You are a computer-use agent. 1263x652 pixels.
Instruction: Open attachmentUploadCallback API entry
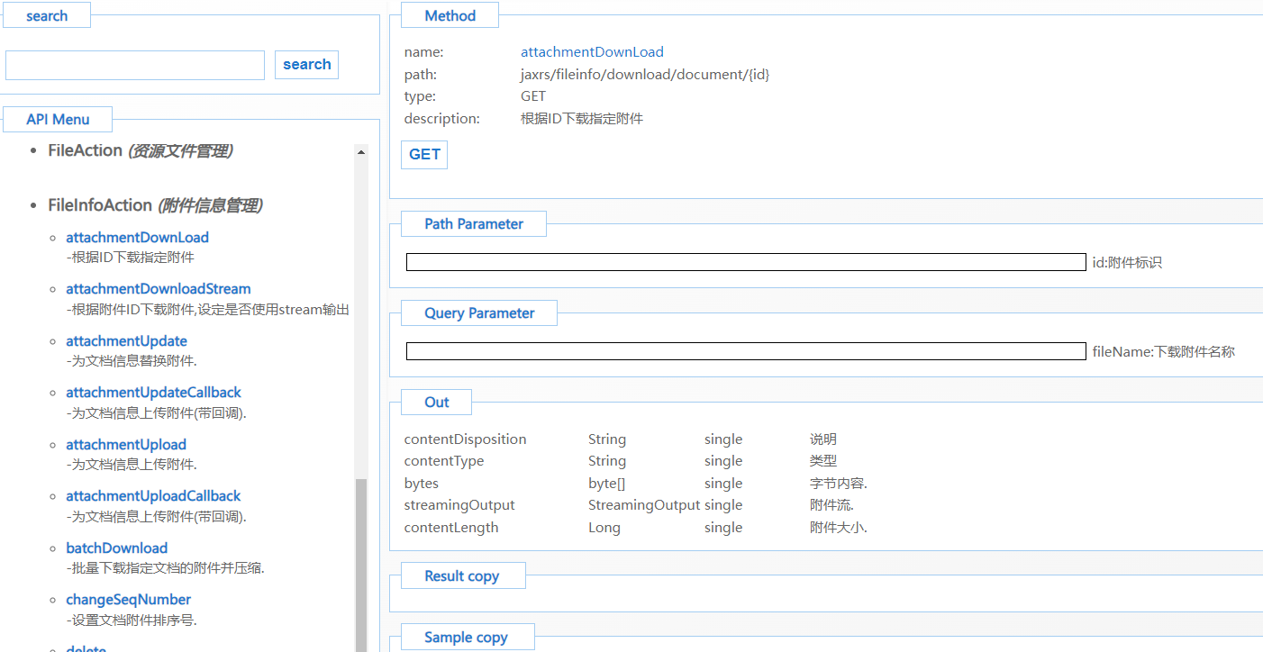(x=153, y=496)
